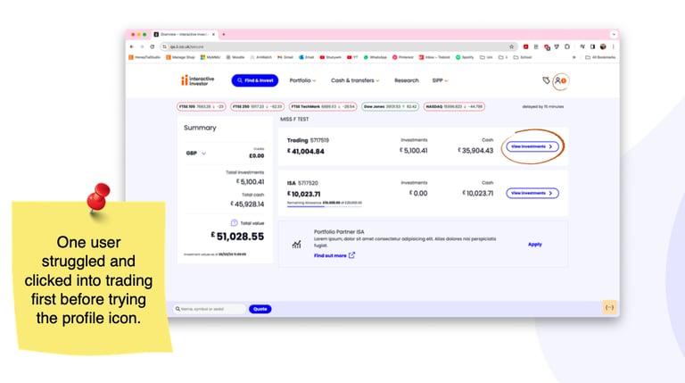Expand the SIPP menu

point(440,80)
